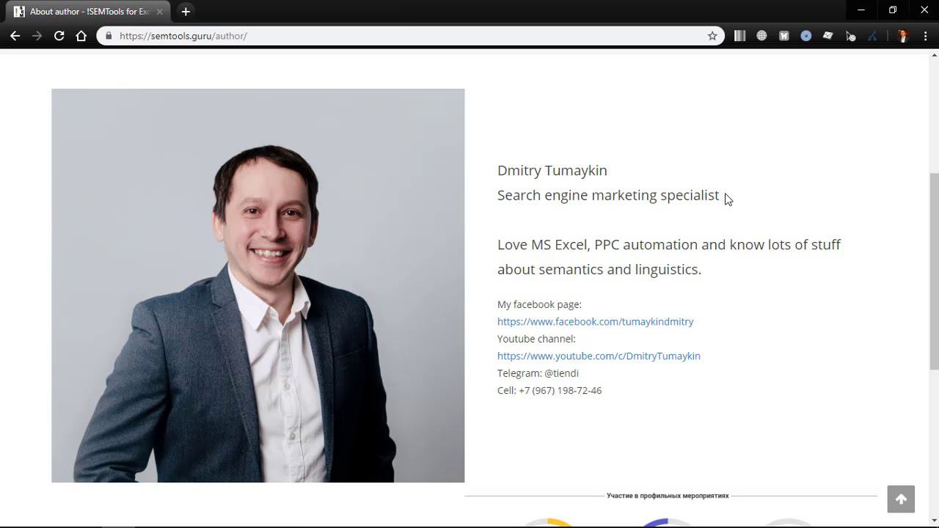
Task: Open the Chrome profile avatar
Action: coord(903,35)
